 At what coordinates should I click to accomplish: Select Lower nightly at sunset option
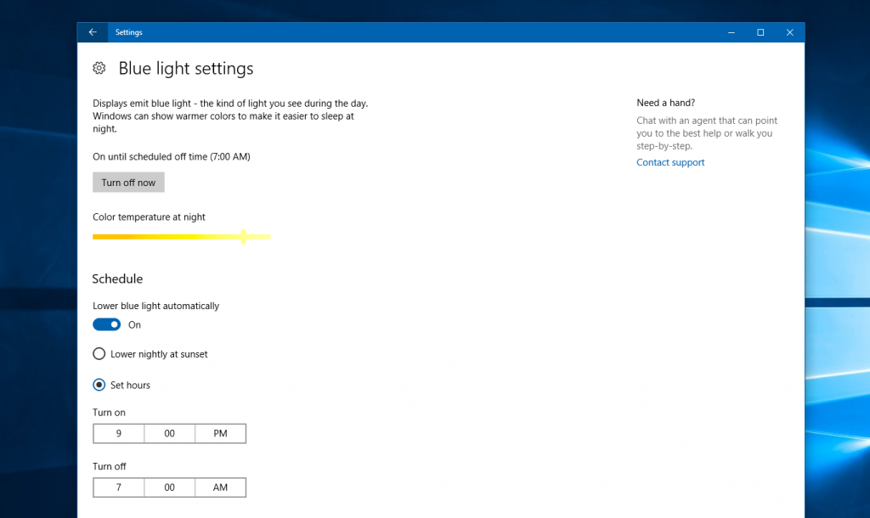(x=99, y=354)
